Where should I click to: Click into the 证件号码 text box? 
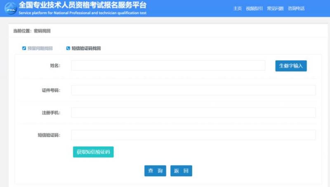pyautogui.click(x=193, y=90)
